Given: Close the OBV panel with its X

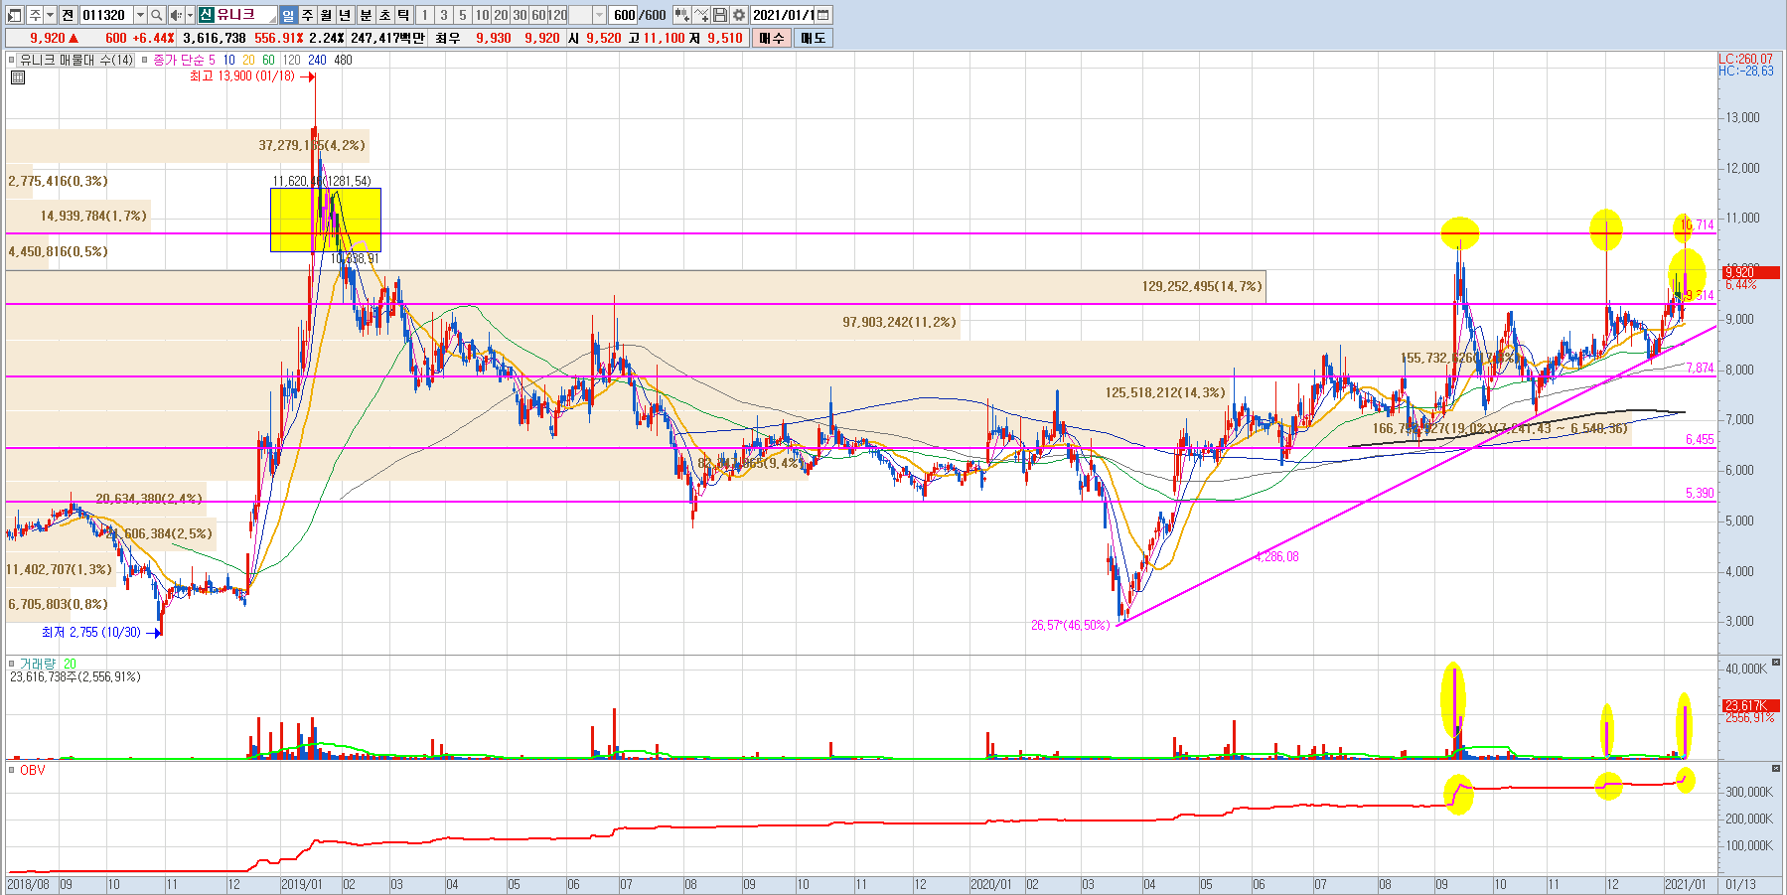Looking at the screenshot, I should pyautogui.click(x=1776, y=768).
